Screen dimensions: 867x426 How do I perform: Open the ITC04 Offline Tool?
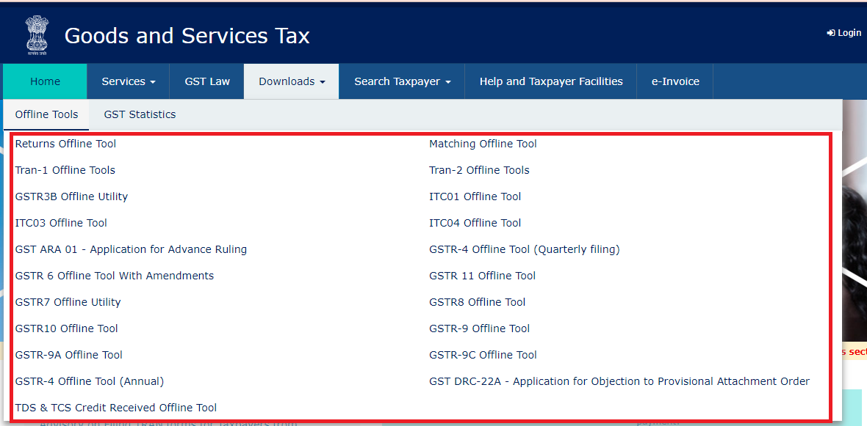475,222
